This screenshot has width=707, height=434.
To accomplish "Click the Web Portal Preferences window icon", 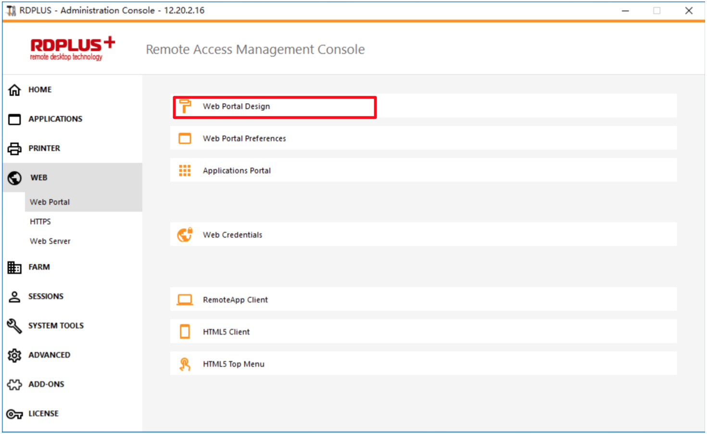I will click(x=185, y=139).
